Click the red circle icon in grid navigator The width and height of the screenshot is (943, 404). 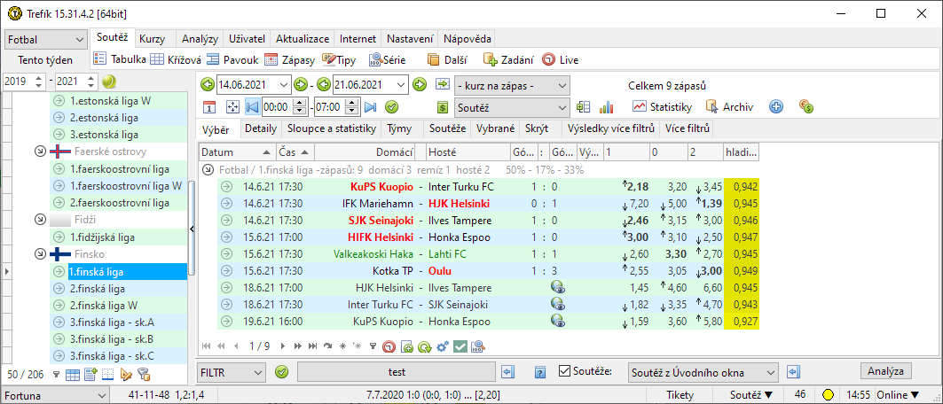pyautogui.click(x=389, y=346)
